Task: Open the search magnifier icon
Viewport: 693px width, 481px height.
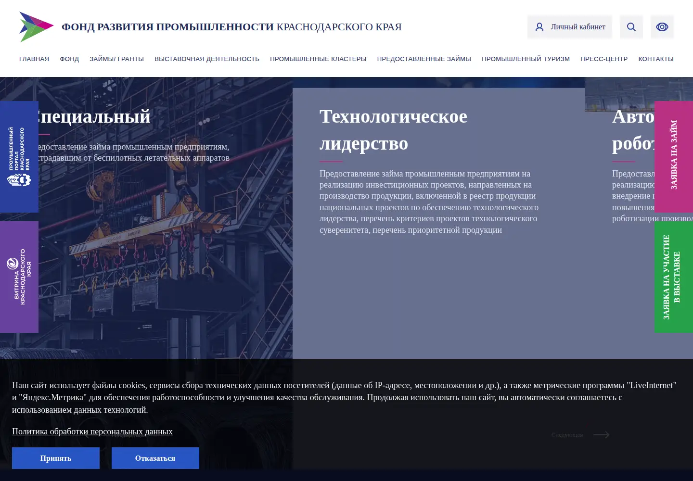Action: point(631,27)
